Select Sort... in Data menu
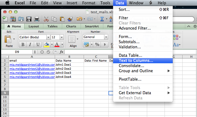 pos(143,10)
